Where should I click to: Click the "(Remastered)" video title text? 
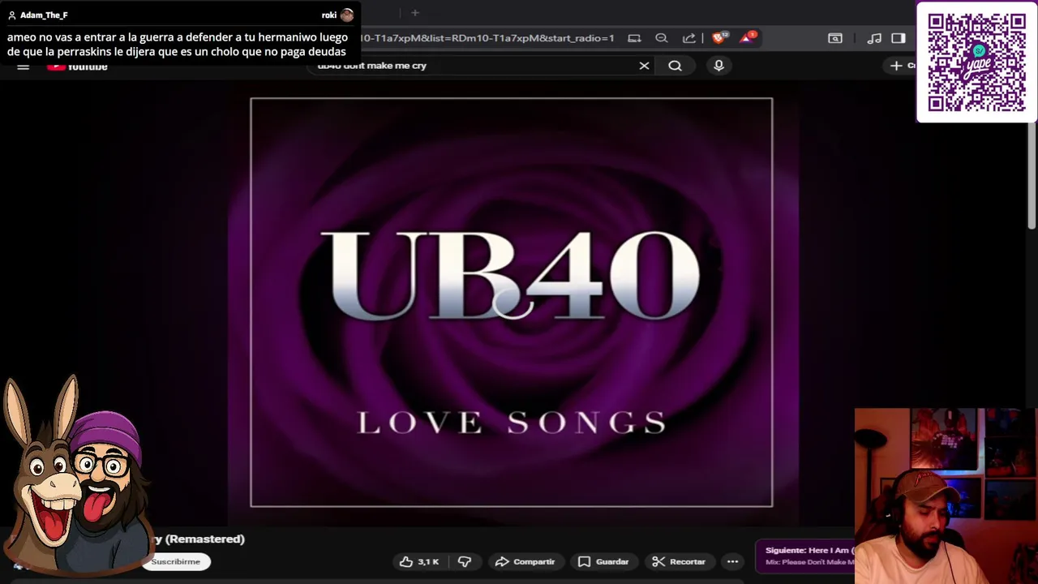(x=205, y=539)
